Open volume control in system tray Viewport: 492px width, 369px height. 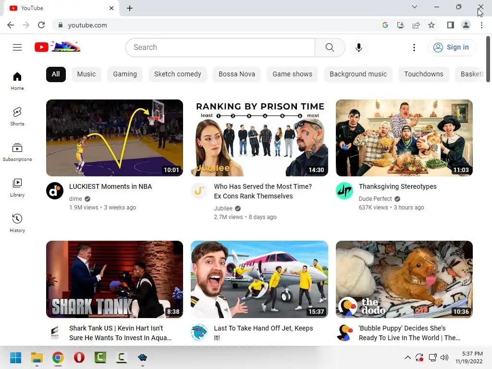point(444,357)
